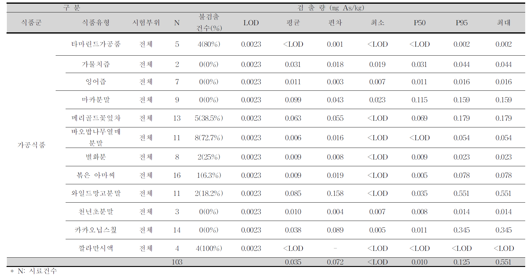The image size is (528, 280).
Task: Click the 0.085 mean for 와일드망고분말
Action: pos(293,193)
